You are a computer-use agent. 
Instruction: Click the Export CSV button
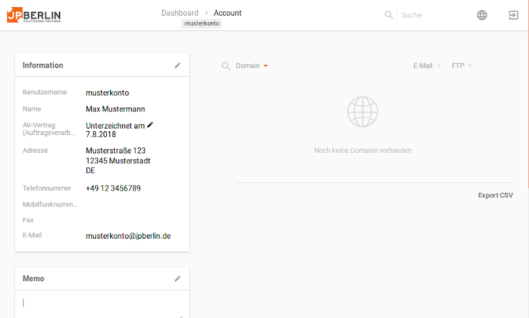coord(495,195)
